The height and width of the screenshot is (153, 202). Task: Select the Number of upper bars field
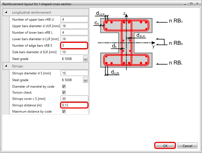[x=74, y=20]
